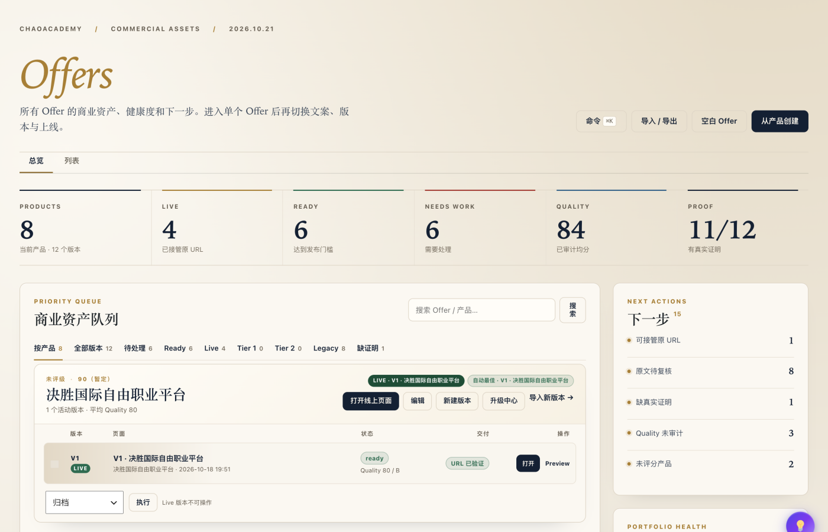Image resolution: width=828 pixels, height=532 pixels.
Task: Click the 从产品创建 button
Action: (780, 121)
